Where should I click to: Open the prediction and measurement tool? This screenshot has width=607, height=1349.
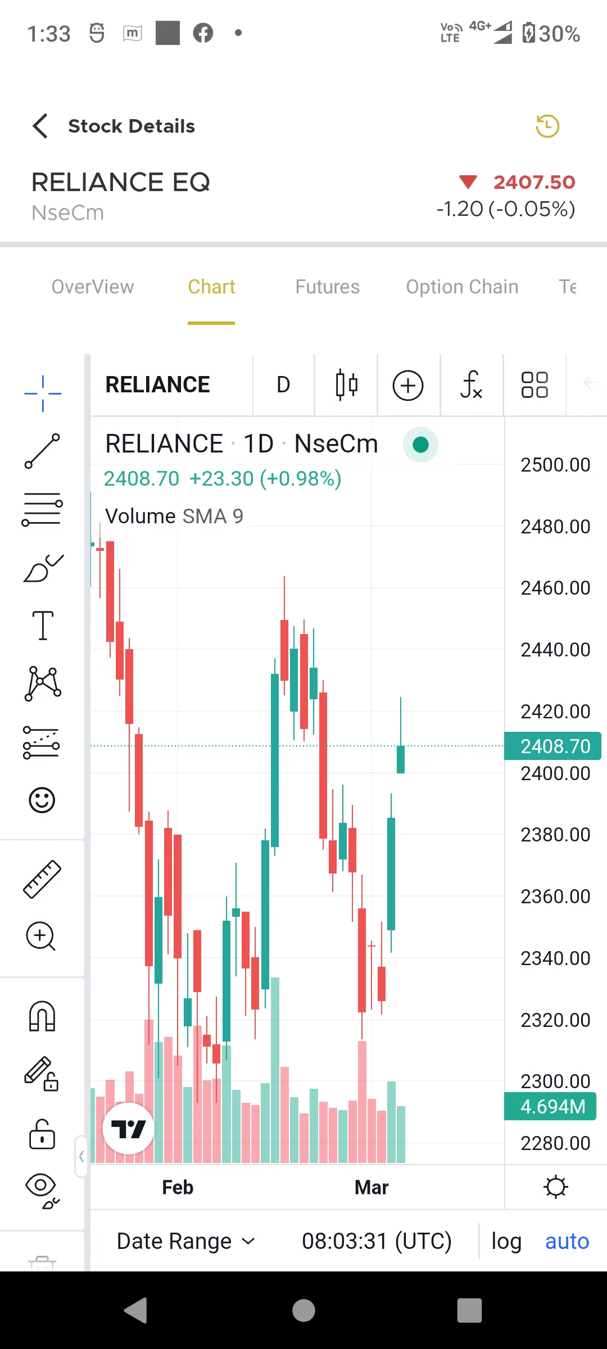(x=42, y=743)
